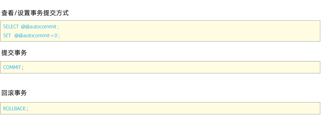
Task: Click the semicolon after COMMIT
Action: click(x=22, y=68)
